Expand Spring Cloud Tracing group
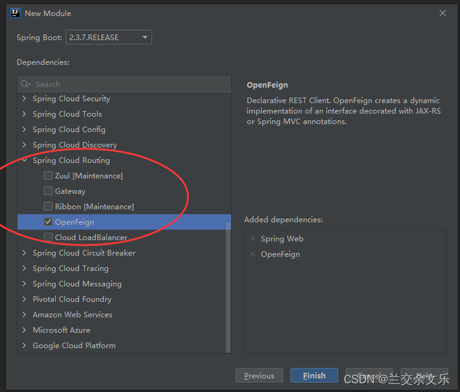This screenshot has height=392, width=460. coord(24,269)
